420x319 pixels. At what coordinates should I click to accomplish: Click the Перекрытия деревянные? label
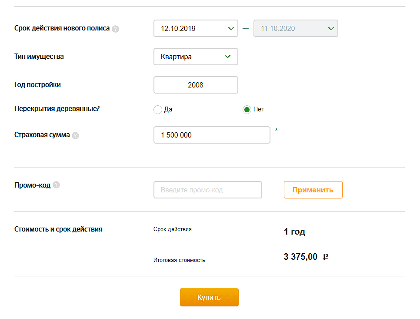[57, 108]
